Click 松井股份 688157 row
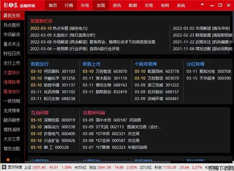Image resolution: width=234 pixels, height=171 pixels. point(157,92)
